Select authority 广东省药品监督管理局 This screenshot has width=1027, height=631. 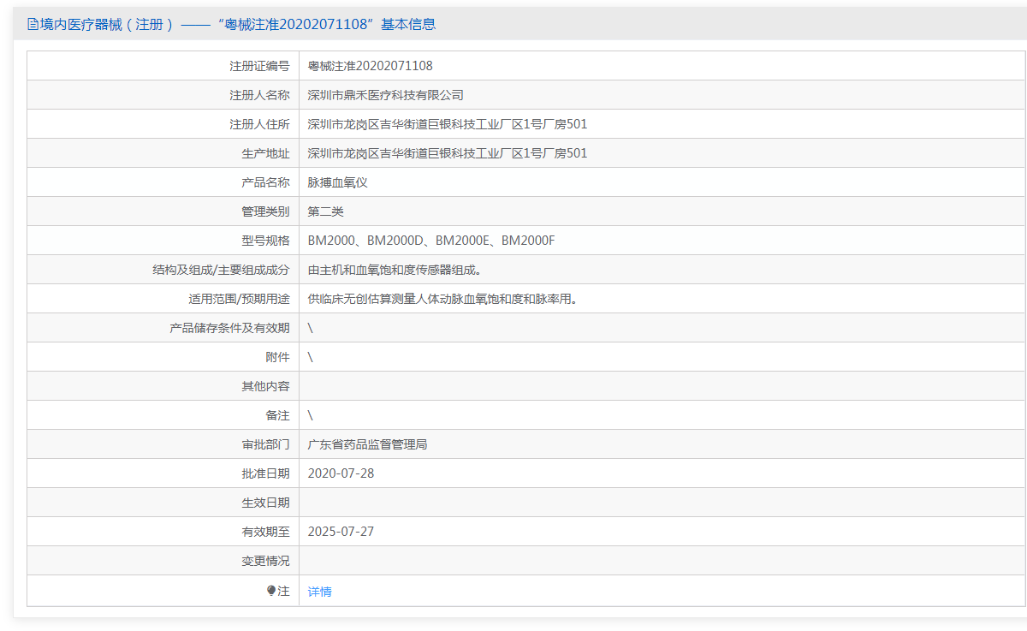coord(367,444)
